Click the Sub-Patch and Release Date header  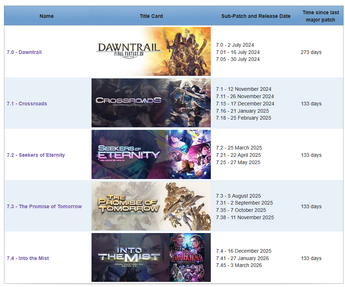click(x=256, y=16)
